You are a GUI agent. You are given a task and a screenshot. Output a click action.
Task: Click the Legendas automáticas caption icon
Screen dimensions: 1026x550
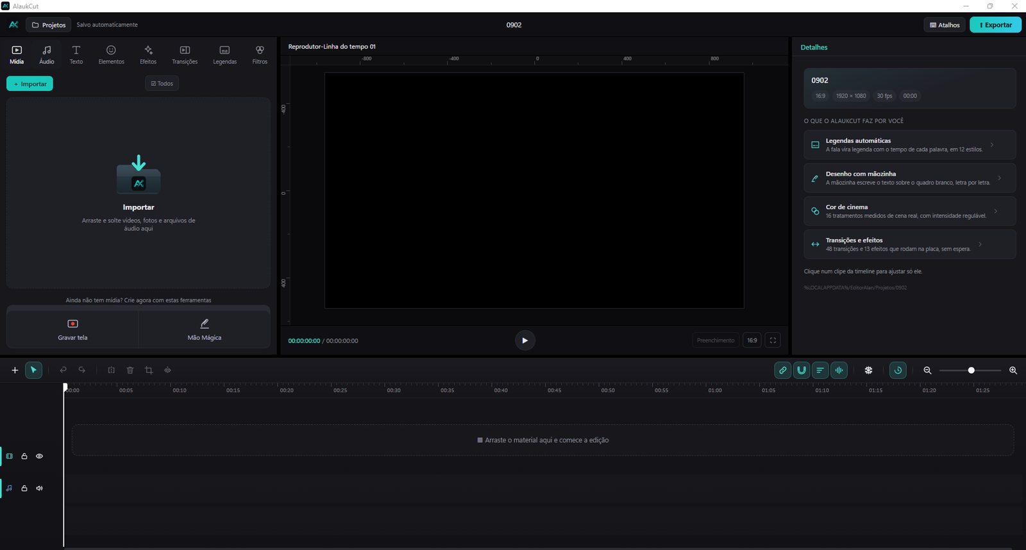tap(815, 145)
